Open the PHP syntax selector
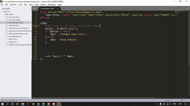Viewport: 190px width, 106px height. [x=182, y=100]
